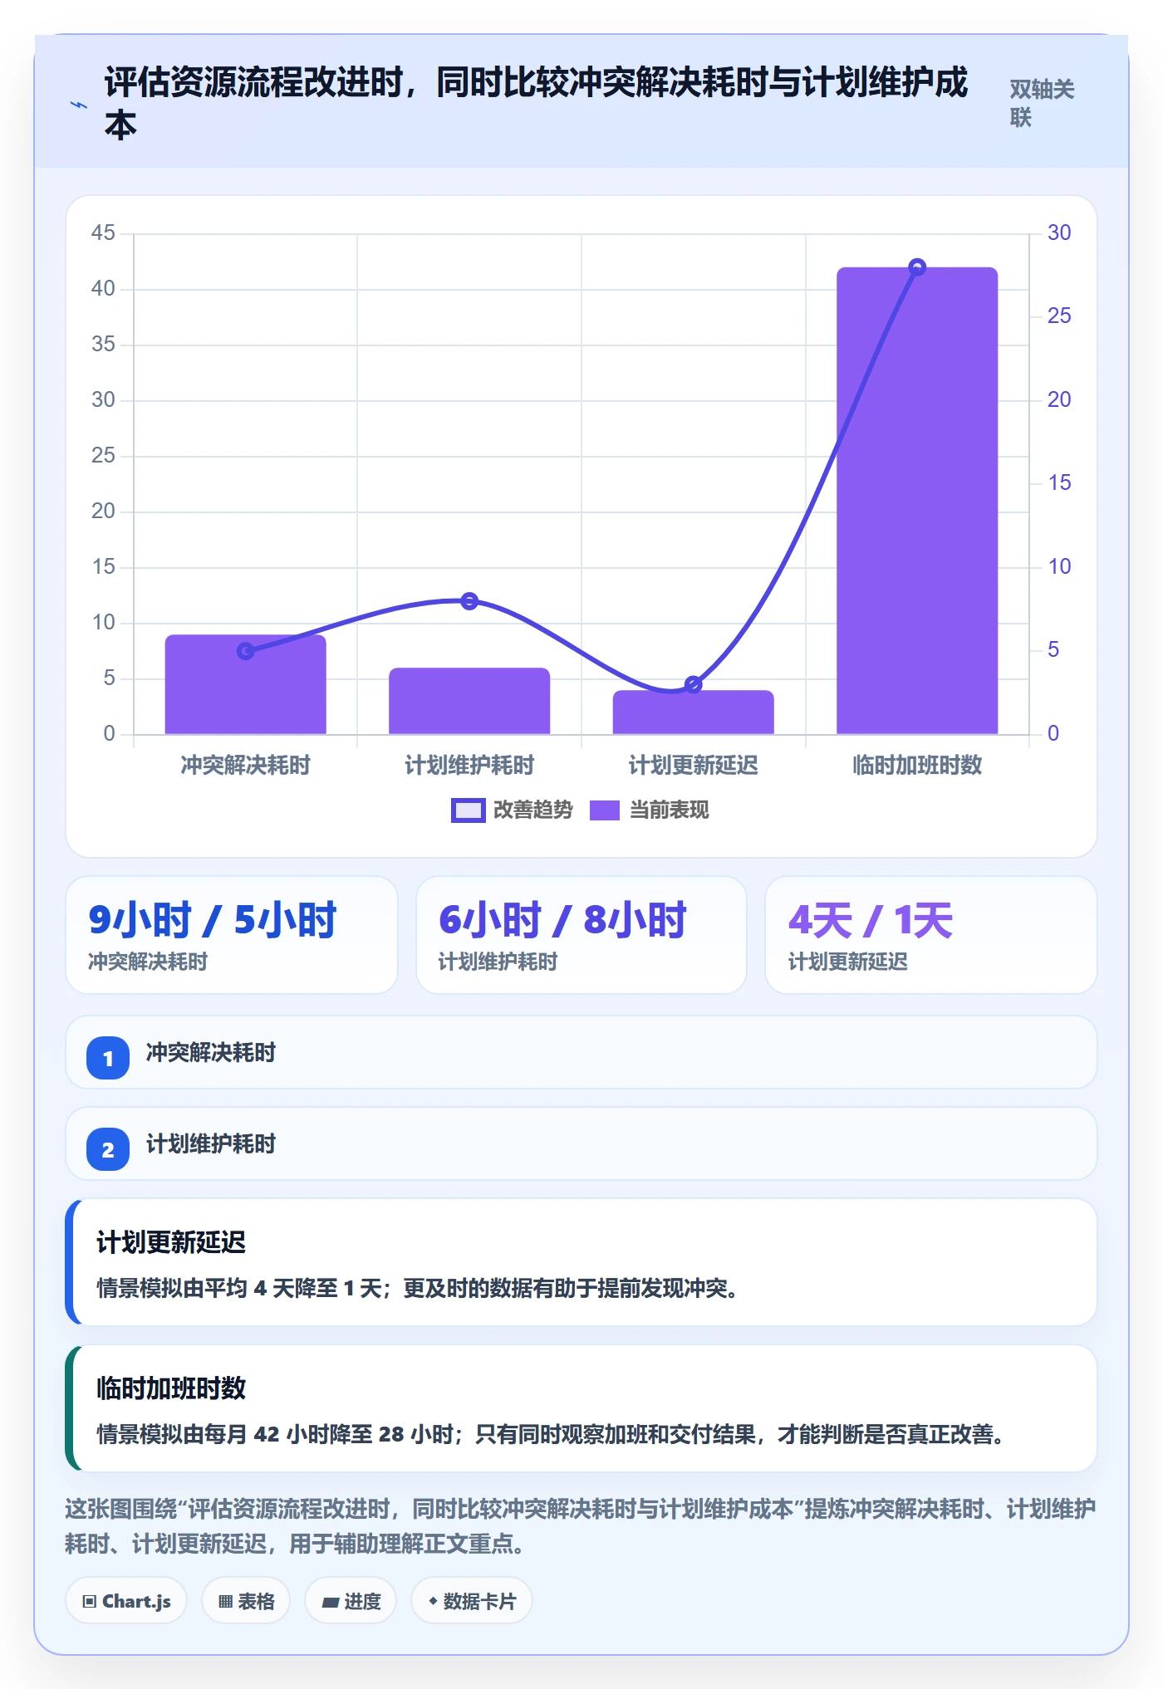This screenshot has height=1689, width=1163.
Task: Click the Chart.js tag
Action: tap(126, 1601)
